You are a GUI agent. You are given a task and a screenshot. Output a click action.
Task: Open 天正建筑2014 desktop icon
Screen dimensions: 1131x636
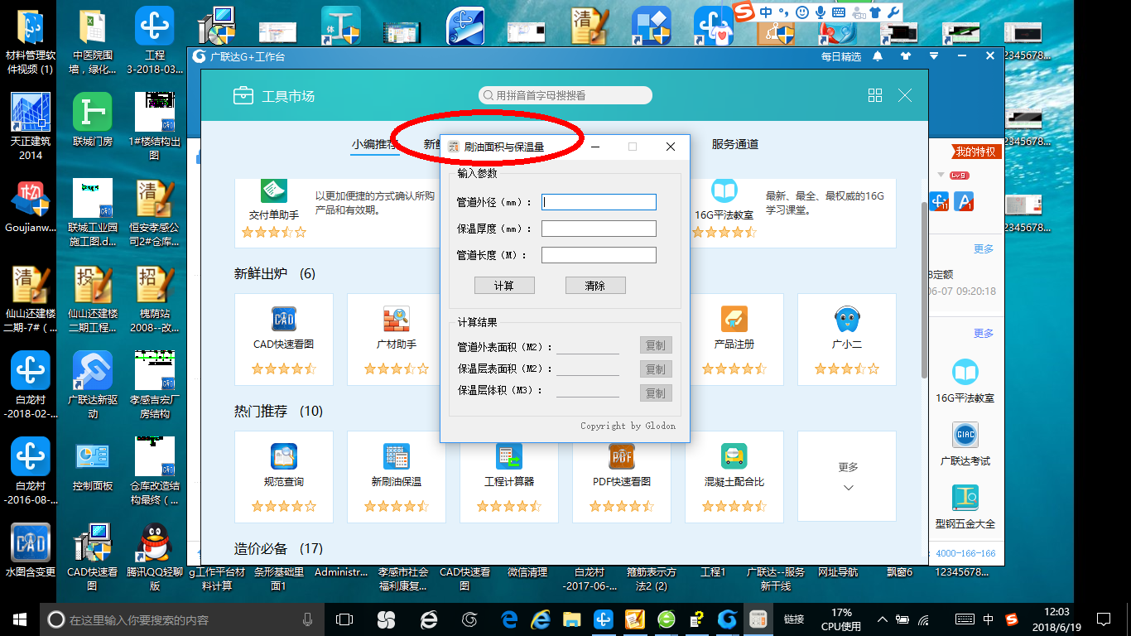[x=31, y=126]
